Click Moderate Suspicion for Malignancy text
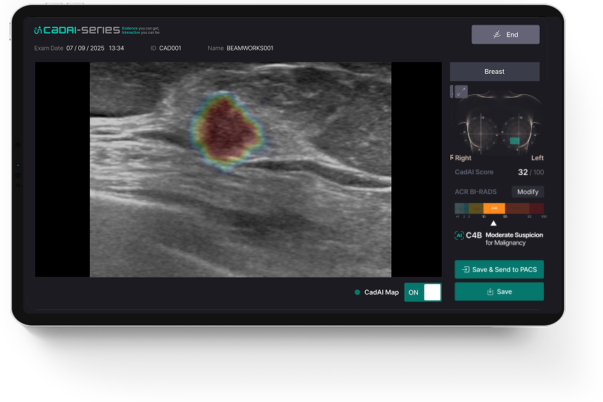This screenshot has height=402, width=603. (514, 239)
